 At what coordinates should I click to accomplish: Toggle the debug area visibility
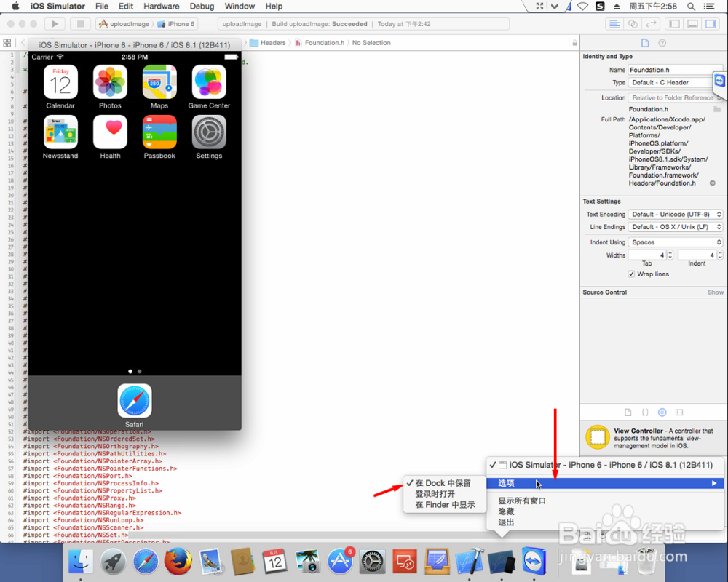pyautogui.click(x=693, y=23)
